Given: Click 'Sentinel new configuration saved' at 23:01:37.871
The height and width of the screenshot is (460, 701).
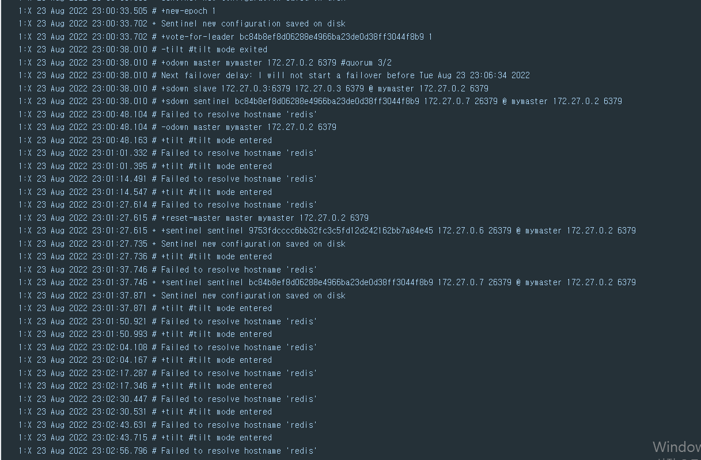Looking at the screenshot, I should tap(253, 296).
